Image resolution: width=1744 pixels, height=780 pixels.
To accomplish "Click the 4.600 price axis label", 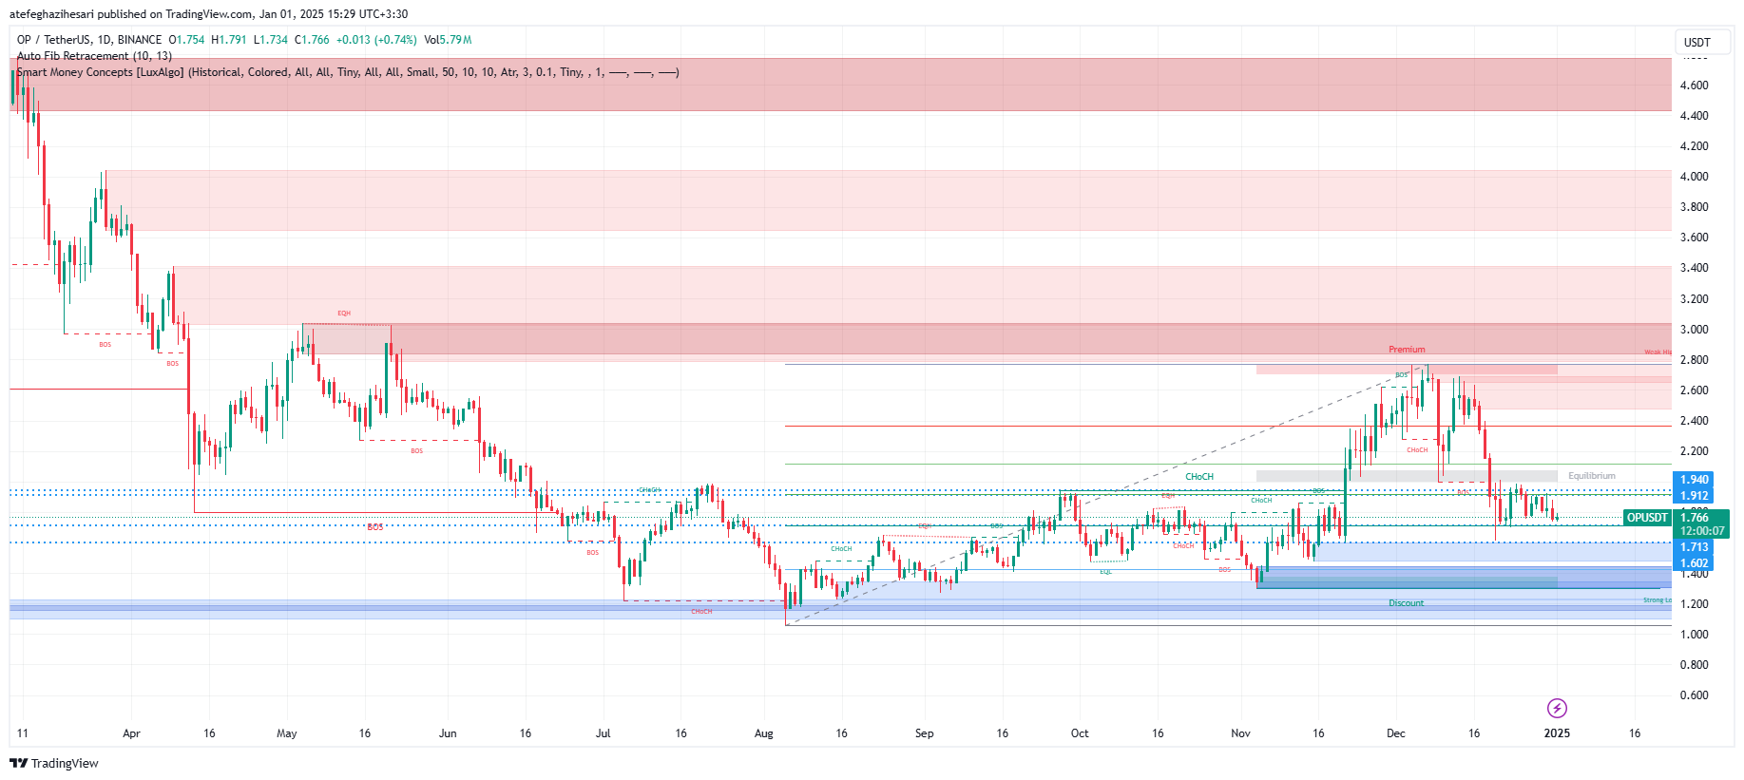I will 1694,86.
